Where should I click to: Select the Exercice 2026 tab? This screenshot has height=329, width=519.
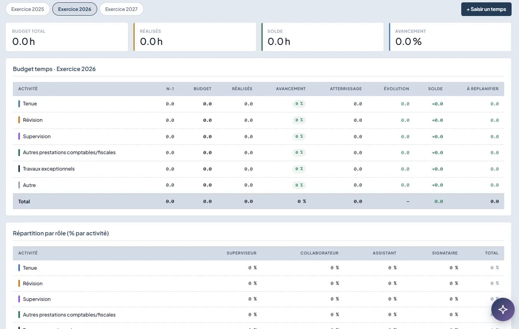pos(75,9)
